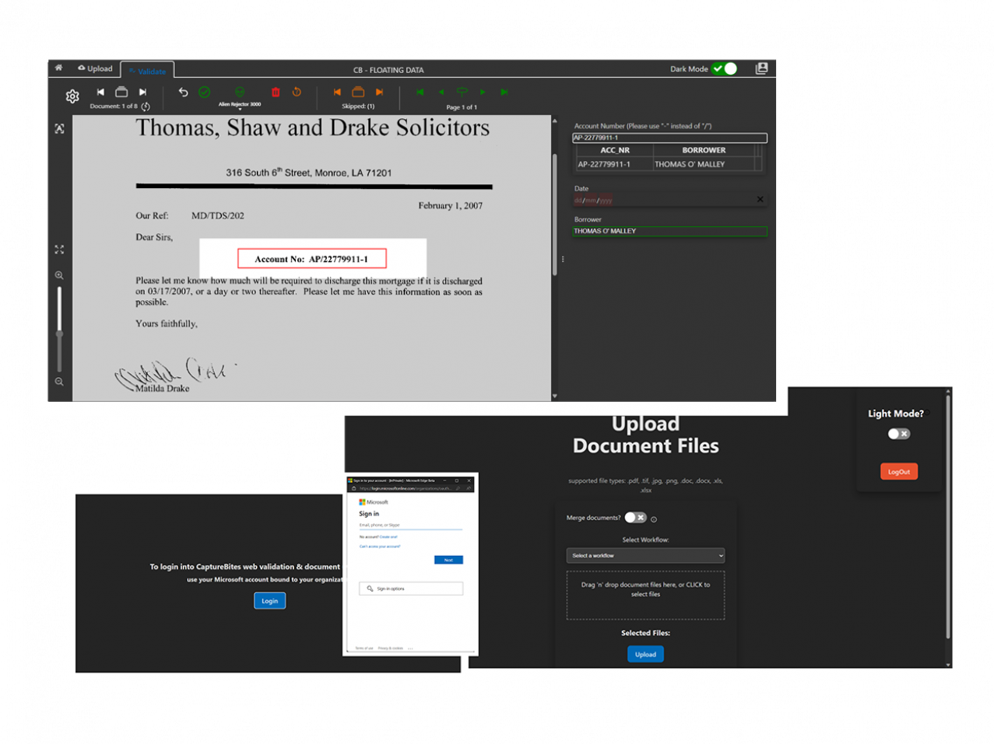
Task: Click the orange LogOut button
Action: 898,472
